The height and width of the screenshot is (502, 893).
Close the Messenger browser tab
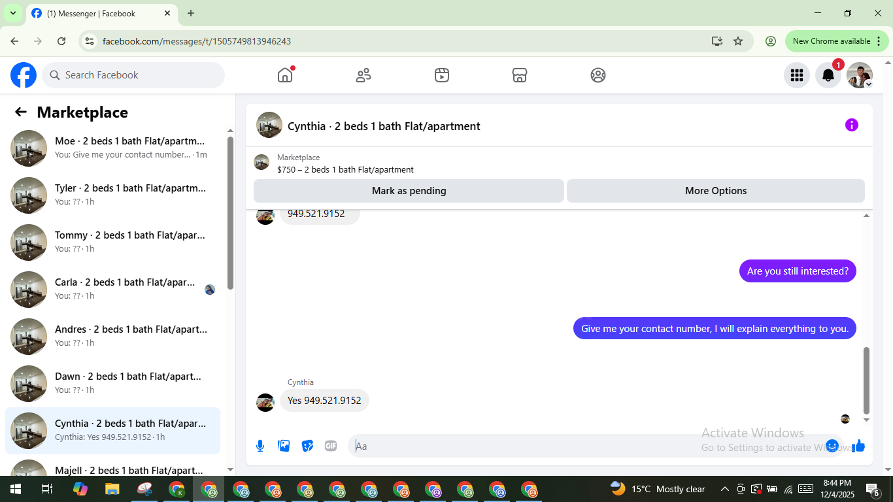click(168, 13)
